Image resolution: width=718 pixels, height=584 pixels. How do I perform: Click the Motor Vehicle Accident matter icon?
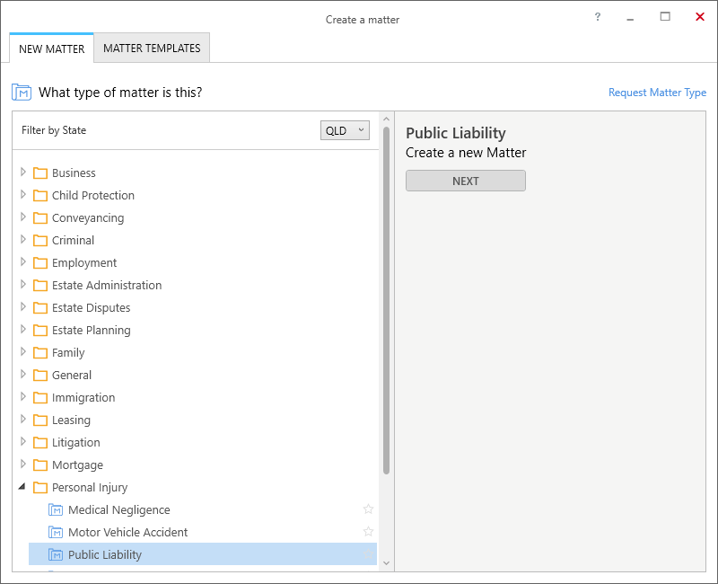pyautogui.click(x=56, y=532)
